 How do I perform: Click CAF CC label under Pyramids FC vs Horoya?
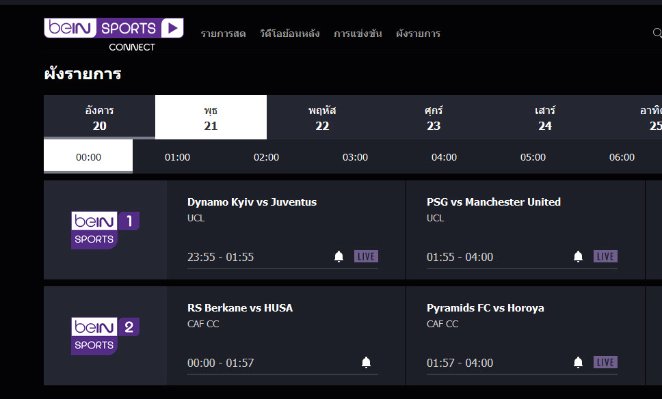[x=442, y=324]
